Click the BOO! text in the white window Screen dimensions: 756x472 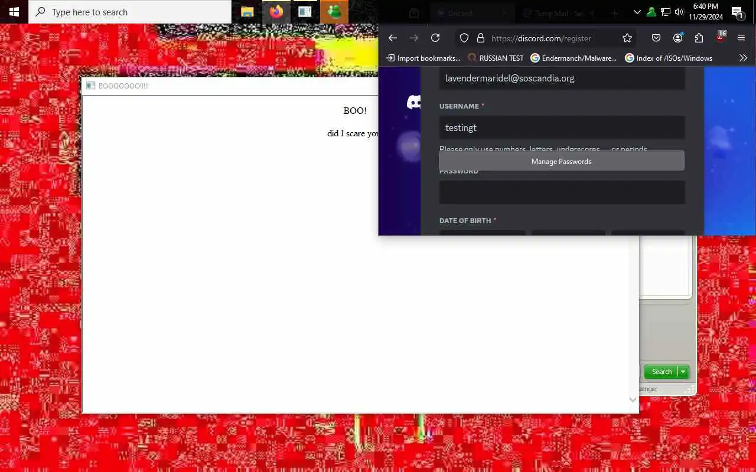[355, 111]
